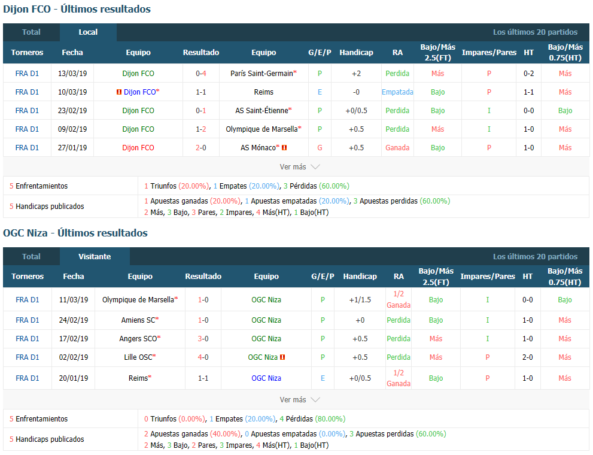This screenshot has width=593, height=455.
Task: Click OGC Niza - Últimos resultados heading
Action: 75,233
